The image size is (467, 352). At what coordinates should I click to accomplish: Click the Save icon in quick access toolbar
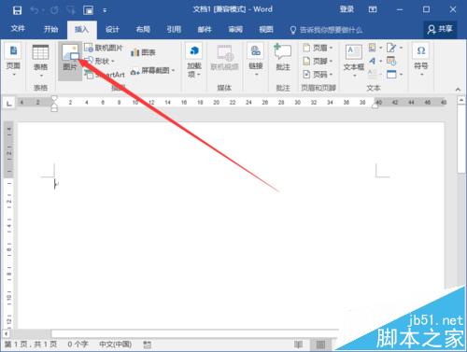coord(17,10)
